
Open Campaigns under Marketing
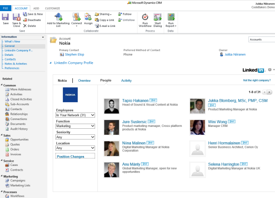coord(15,180)
